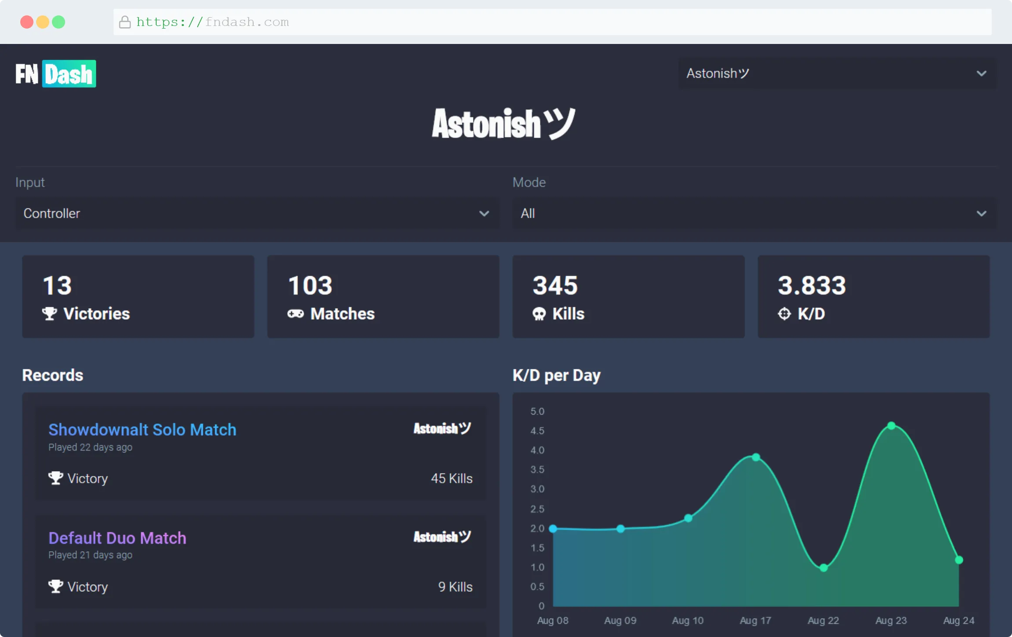Open the Showdownalt Solo Match link
1012x637 pixels.
click(x=142, y=430)
